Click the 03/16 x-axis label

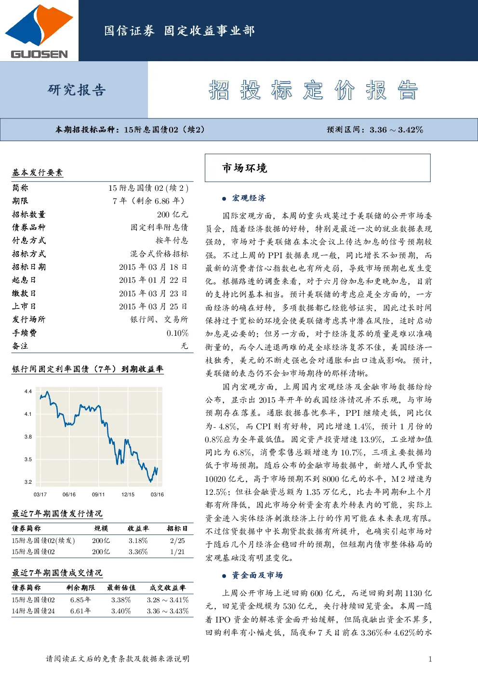point(157,495)
